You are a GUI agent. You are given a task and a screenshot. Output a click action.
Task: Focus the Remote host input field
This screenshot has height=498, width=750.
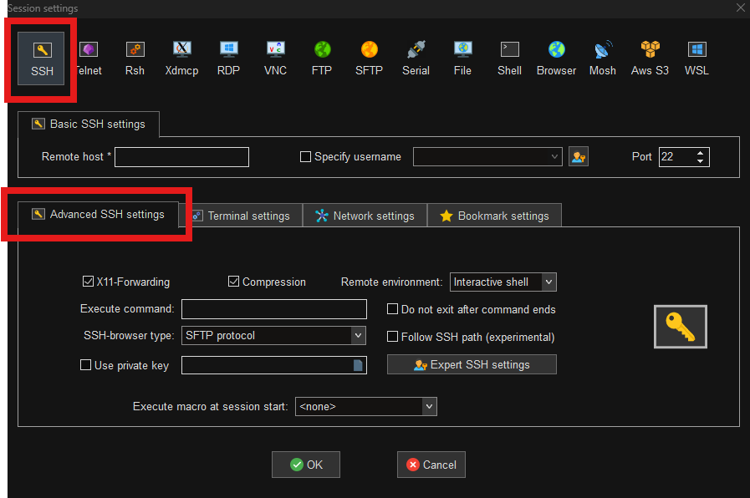[181, 157]
